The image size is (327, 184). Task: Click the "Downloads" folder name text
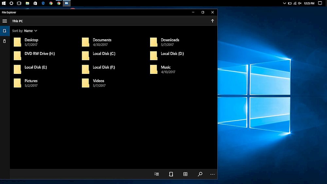(170, 40)
